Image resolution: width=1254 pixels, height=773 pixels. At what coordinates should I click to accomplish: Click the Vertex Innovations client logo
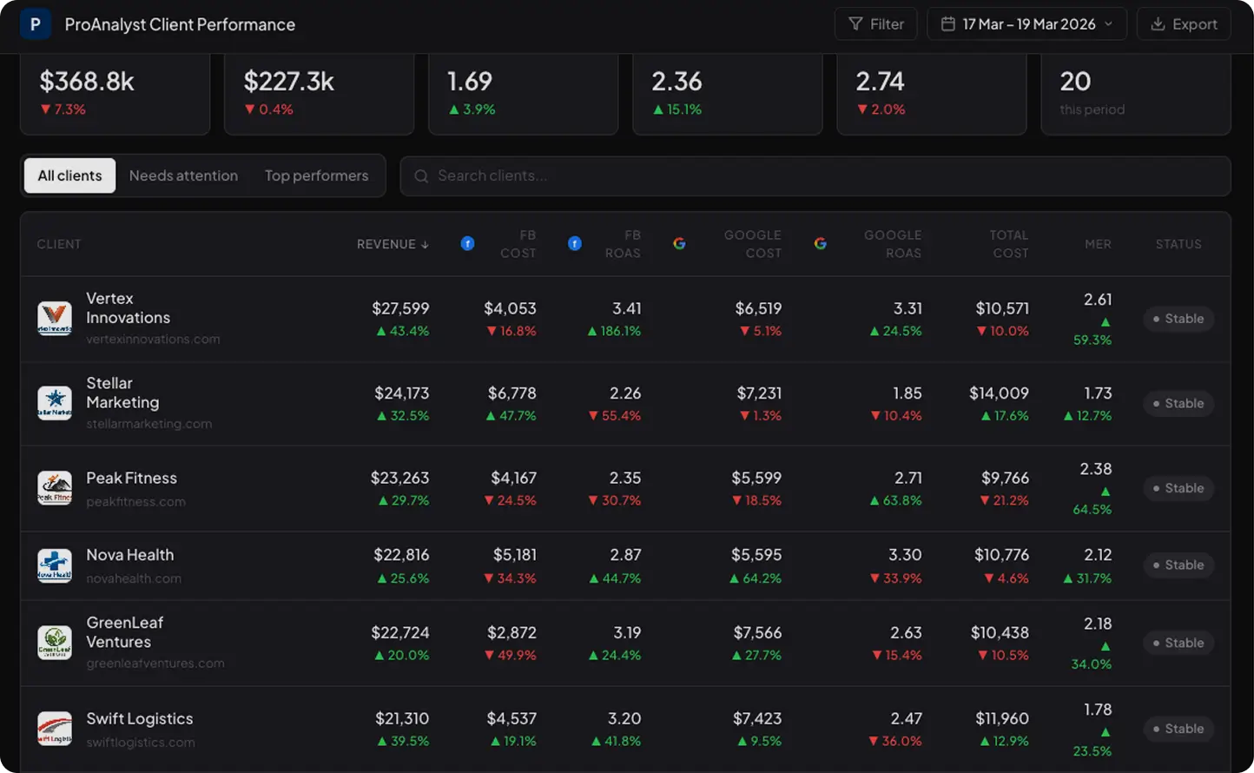point(55,319)
